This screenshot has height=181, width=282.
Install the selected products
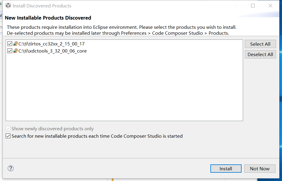click(x=226, y=169)
